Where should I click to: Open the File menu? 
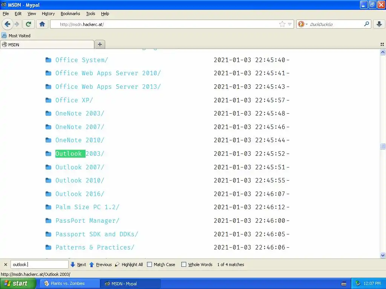click(6, 14)
